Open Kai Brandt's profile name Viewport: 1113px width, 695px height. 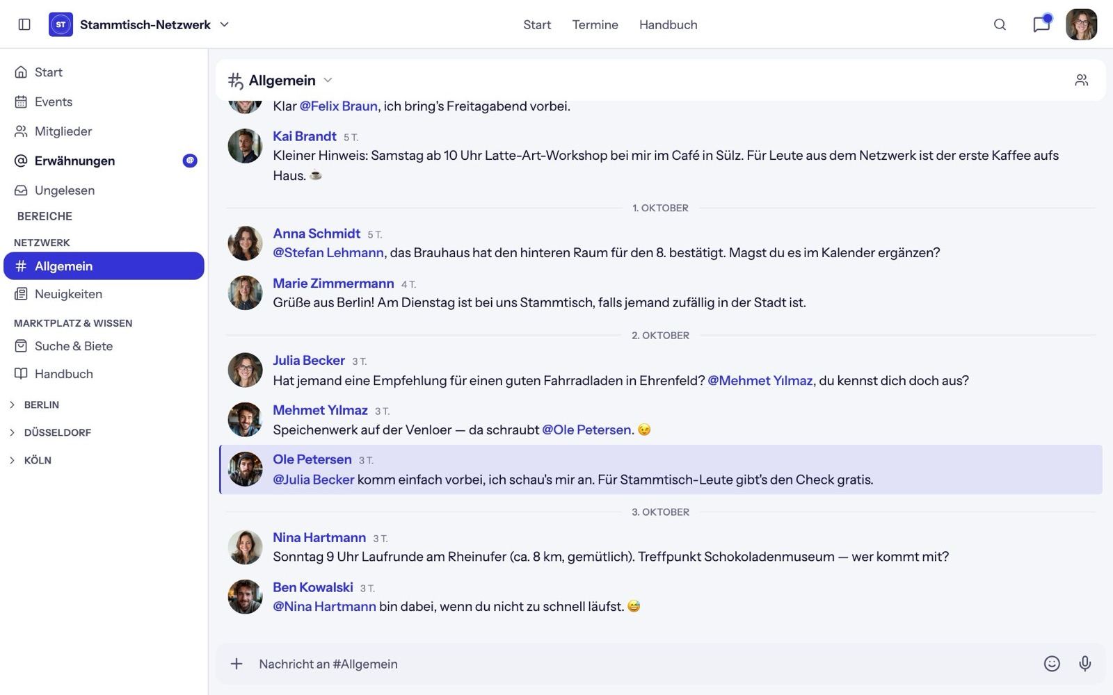pyautogui.click(x=305, y=136)
